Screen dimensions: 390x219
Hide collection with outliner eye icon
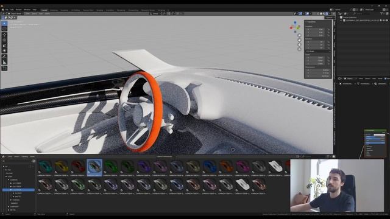click(x=383, y=20)
